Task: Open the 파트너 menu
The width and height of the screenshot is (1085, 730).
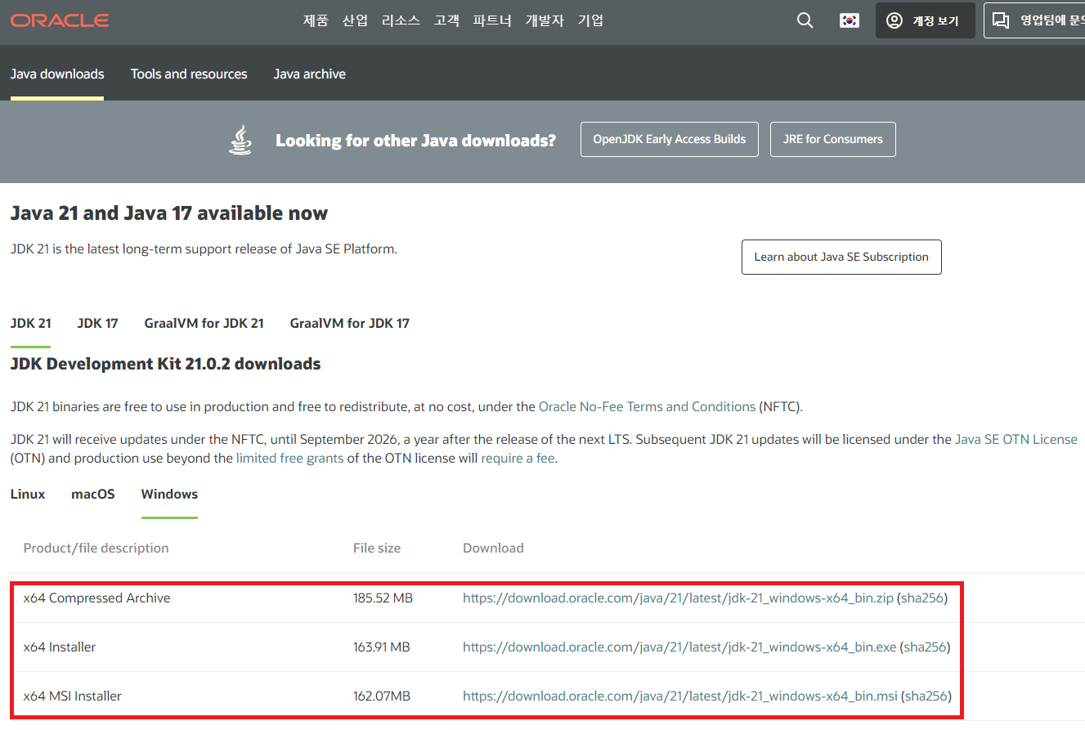Action: coord(492,21)
